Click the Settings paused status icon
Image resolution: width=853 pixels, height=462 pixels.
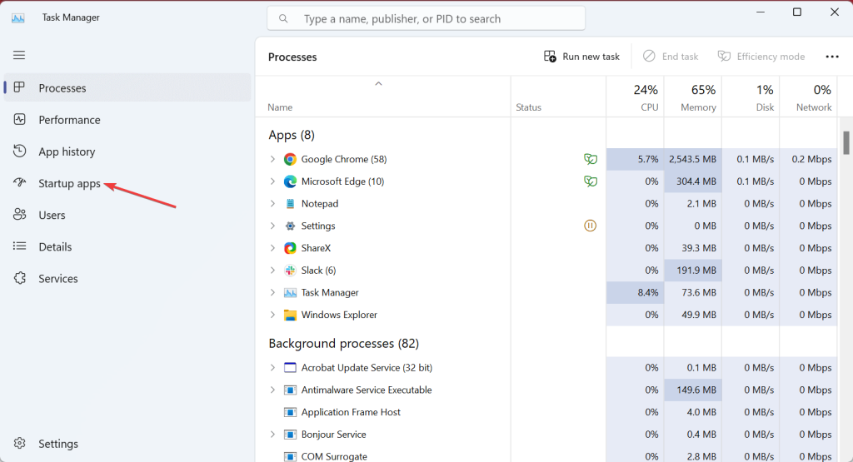coord(591,226)
